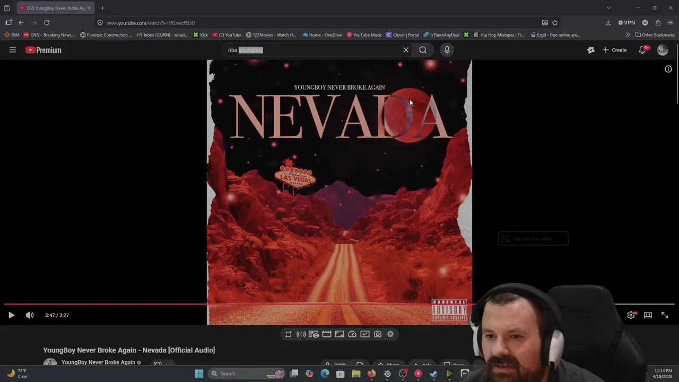Screen dimensions: 679x382
Task: Show video info cards icon
Action: click(668, 69)
